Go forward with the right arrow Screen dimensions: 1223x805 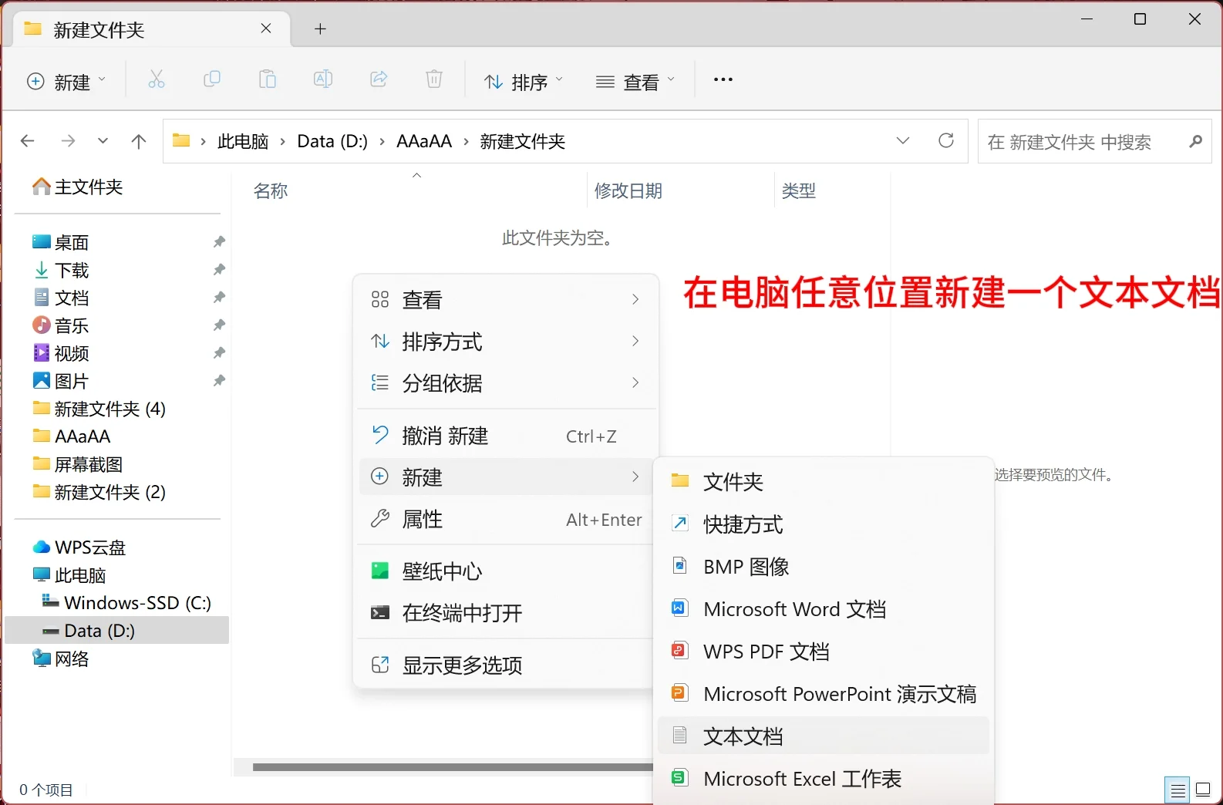tap(68, 141)
